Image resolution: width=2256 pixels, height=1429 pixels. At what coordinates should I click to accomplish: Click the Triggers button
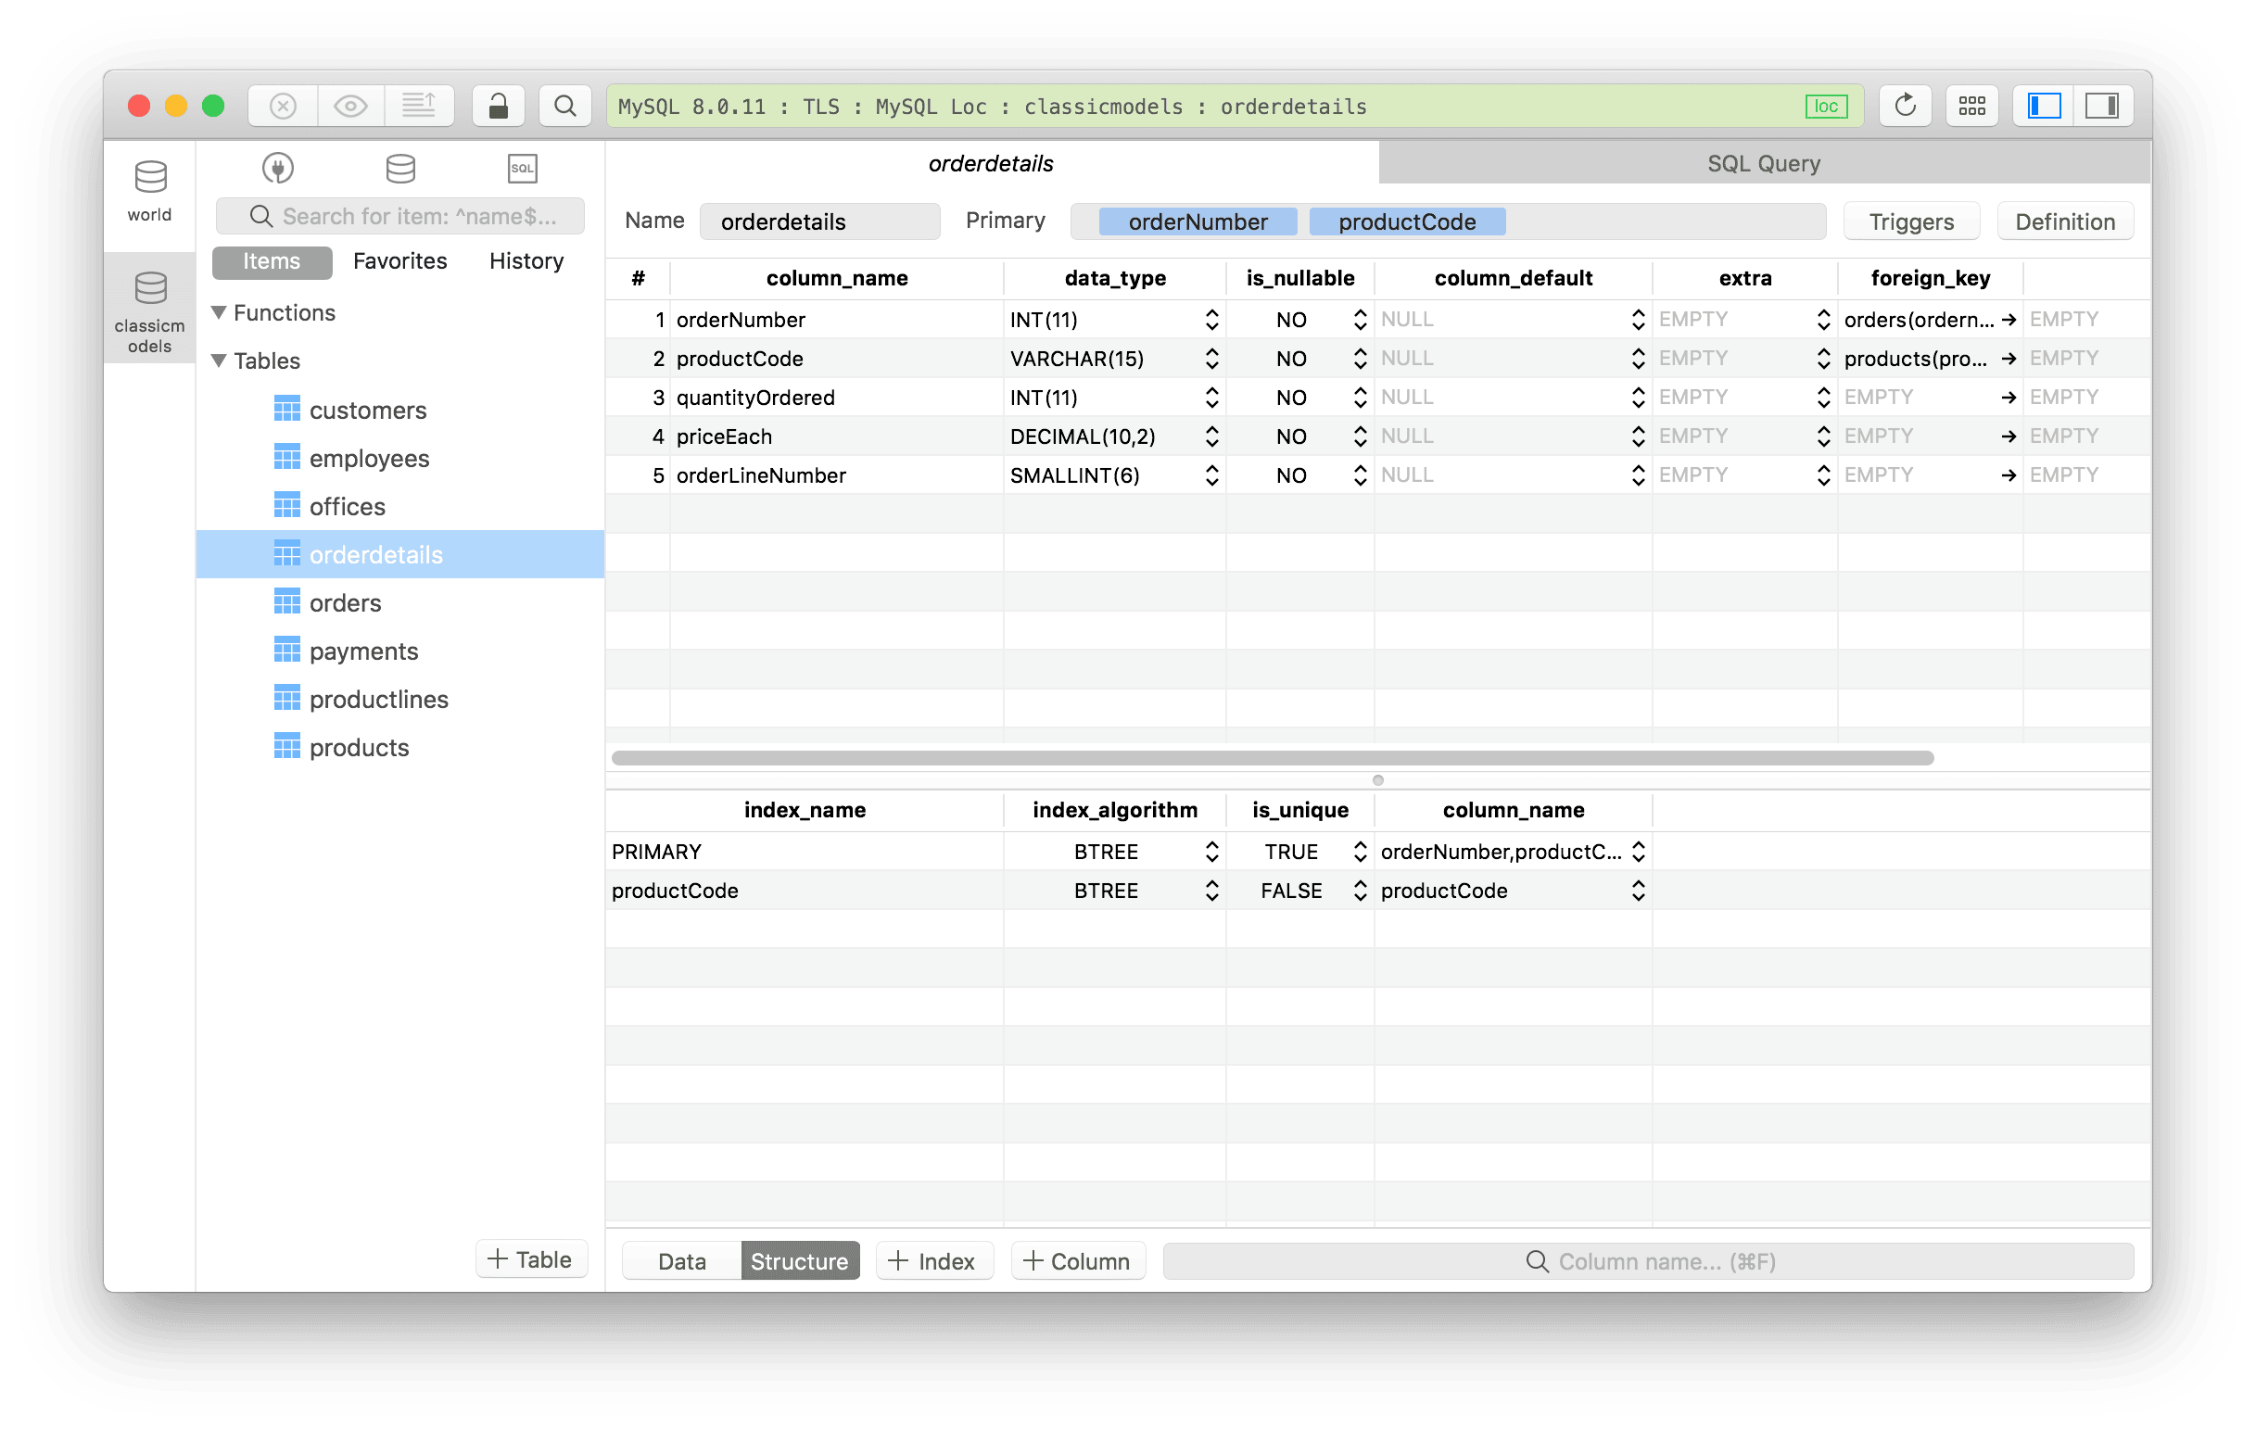1912,221
